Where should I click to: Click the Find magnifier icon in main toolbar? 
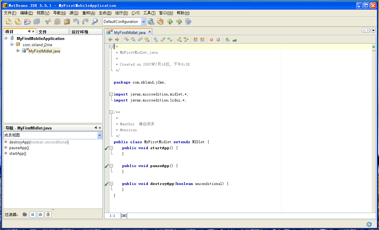point(95,21)
